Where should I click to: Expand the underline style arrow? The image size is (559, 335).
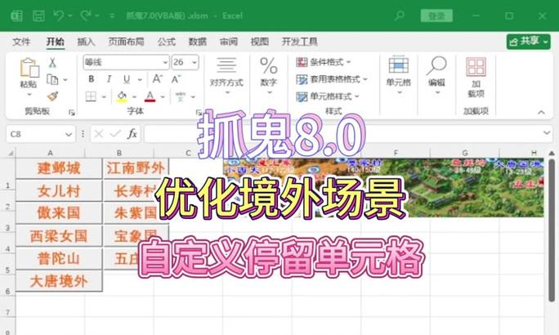point(140,79)
